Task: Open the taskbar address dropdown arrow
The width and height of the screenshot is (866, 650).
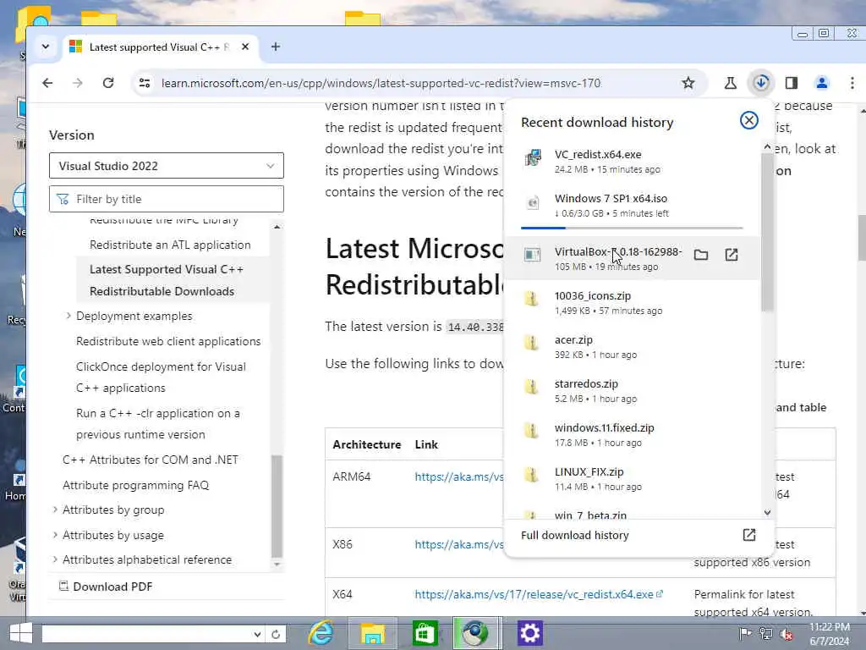Action: (257, 634)
